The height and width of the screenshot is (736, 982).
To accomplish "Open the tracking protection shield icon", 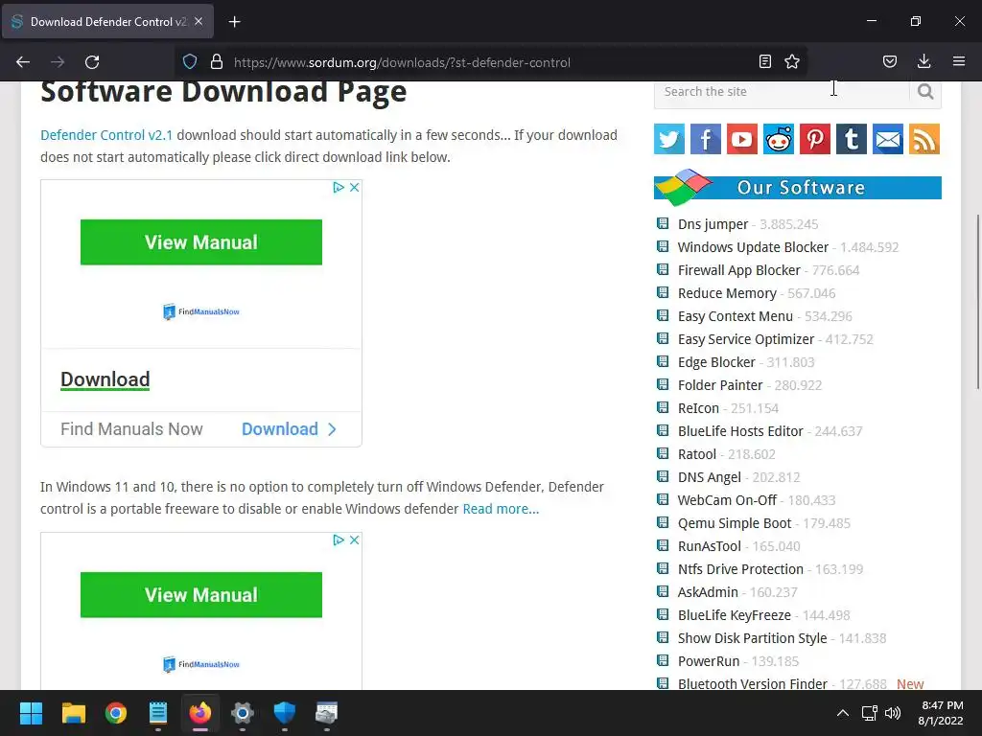I will (190, 62).
